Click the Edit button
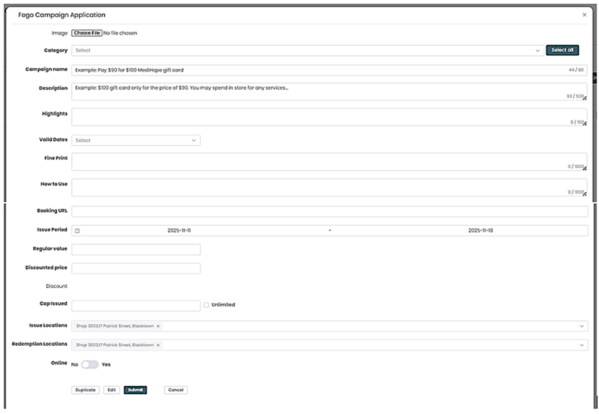599x414 pixels. click(x=111, y=390)
